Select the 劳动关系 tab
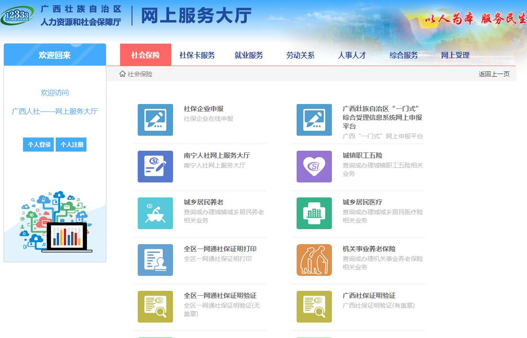This screenshot has height=338, width=527. tap(300, 55)
